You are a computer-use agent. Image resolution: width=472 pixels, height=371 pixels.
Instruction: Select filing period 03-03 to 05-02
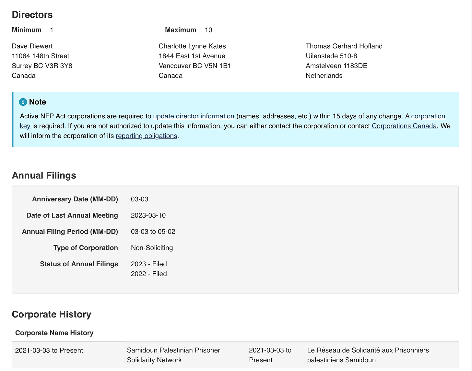click(x=153, y=232)
